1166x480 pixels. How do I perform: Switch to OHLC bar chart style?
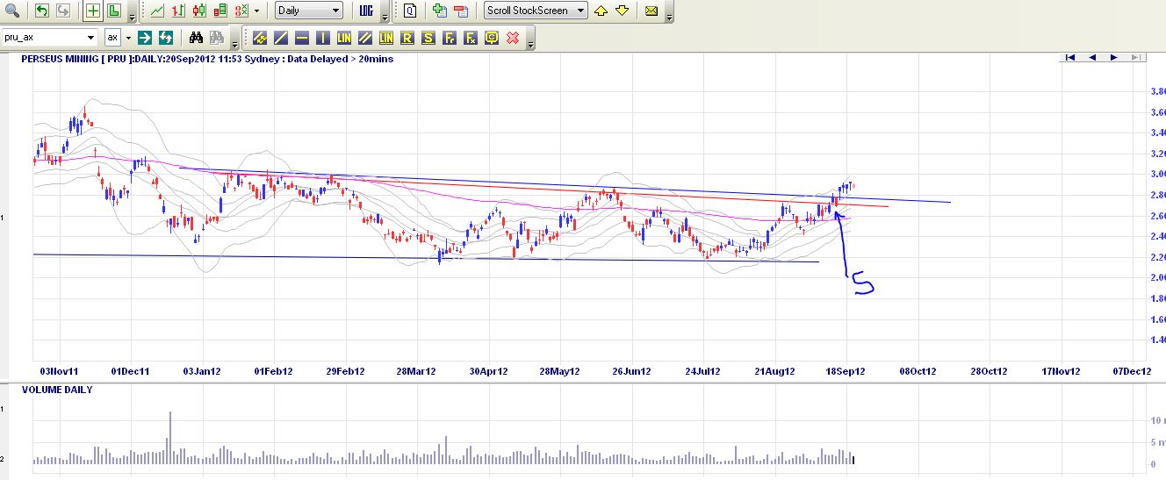tap(178, 11)
